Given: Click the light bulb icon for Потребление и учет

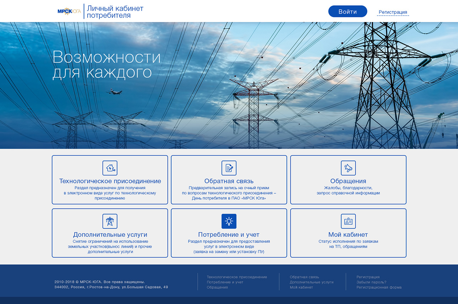Looking at the screenshot, I should click(229, 221).
